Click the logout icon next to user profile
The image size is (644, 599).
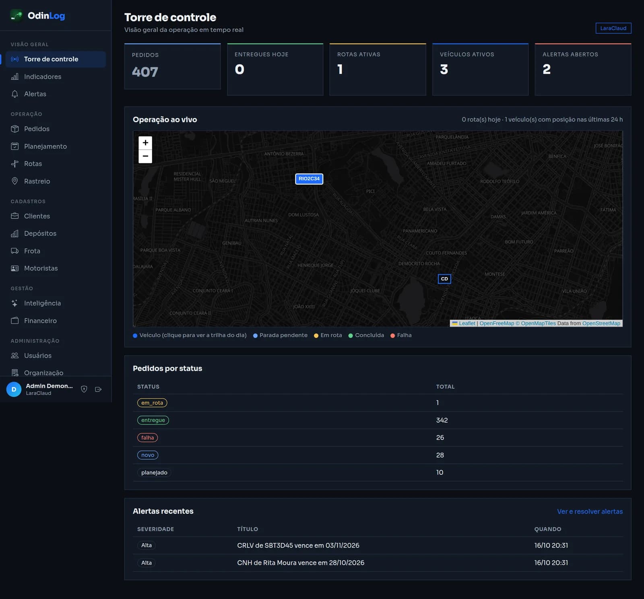click(98, 389)
